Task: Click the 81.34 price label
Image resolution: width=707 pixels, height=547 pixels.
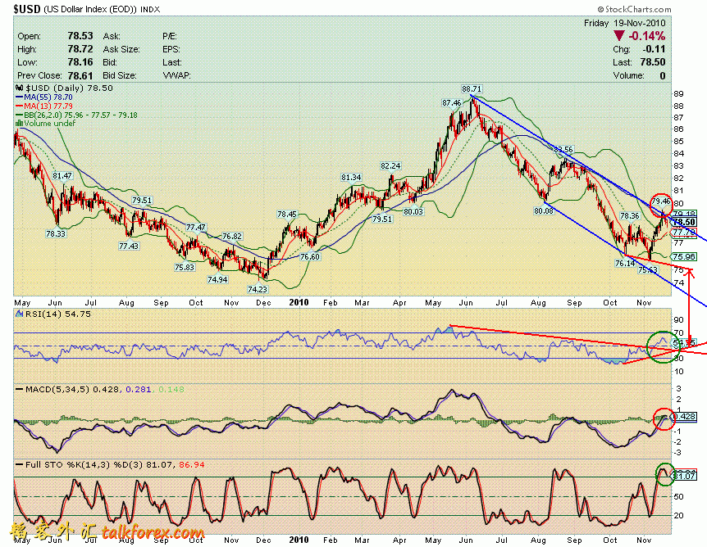Action: coord(351,178)
